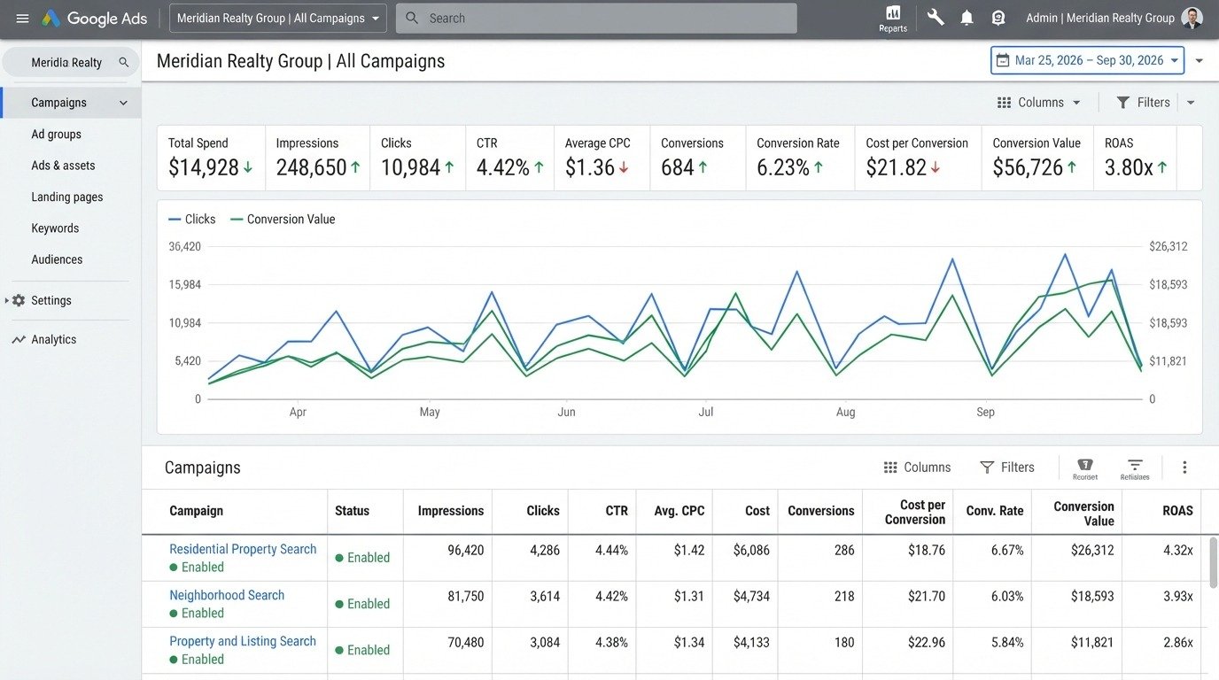This screenshot has height=680, width=1219.
Task: Click the Total Spend scorecard $14,928
Action: coord(211,158)
